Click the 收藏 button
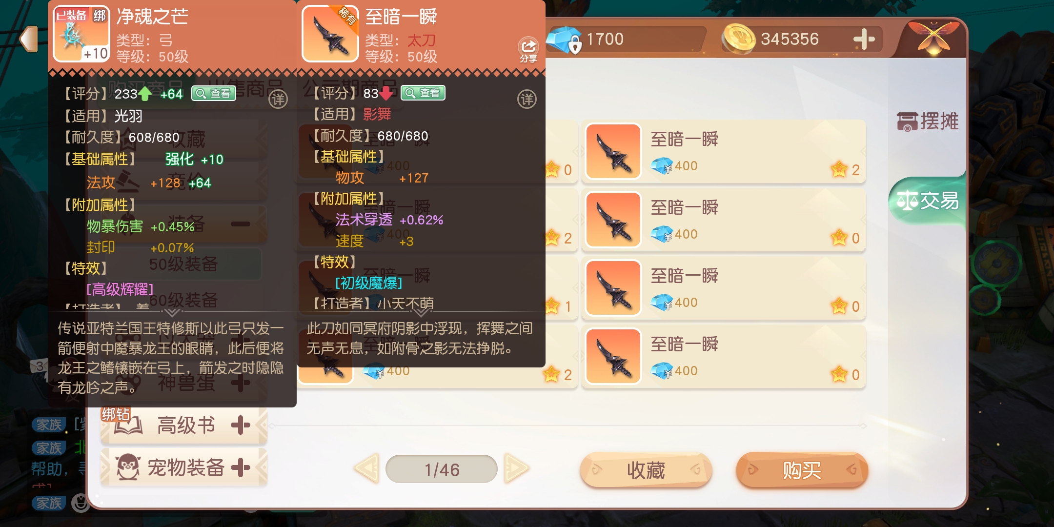Screen dimensions: 1054x527 click(646, 470)
